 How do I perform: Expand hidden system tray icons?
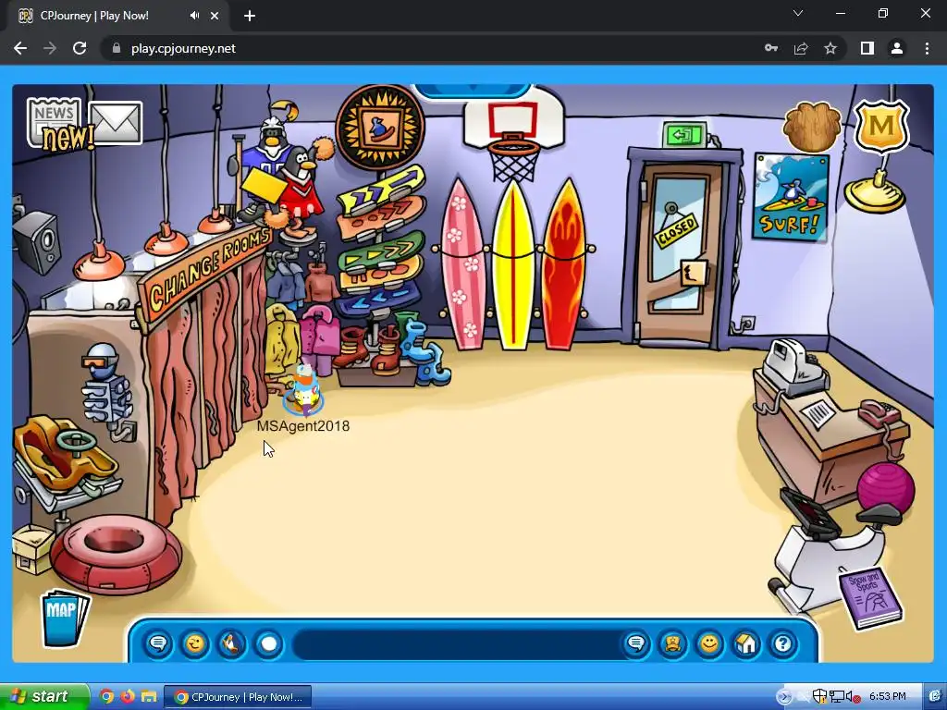(x=783, y=697)
